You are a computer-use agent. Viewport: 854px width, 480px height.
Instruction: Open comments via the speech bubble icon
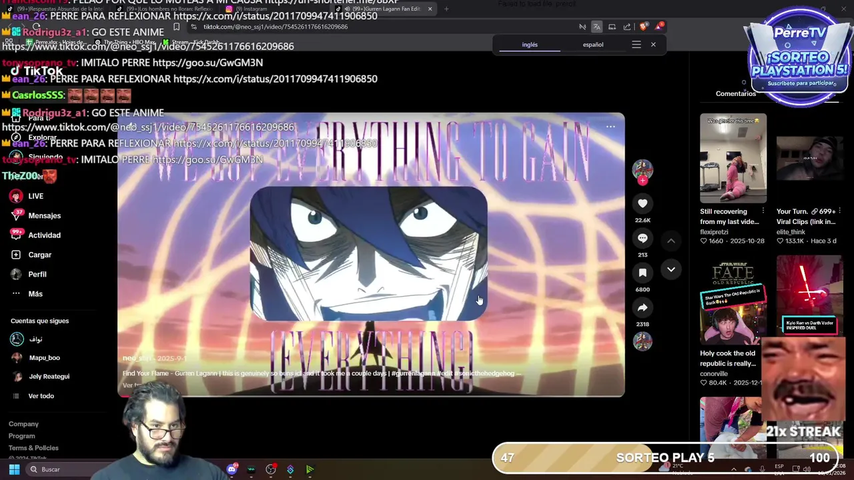[x=643, y=238]
